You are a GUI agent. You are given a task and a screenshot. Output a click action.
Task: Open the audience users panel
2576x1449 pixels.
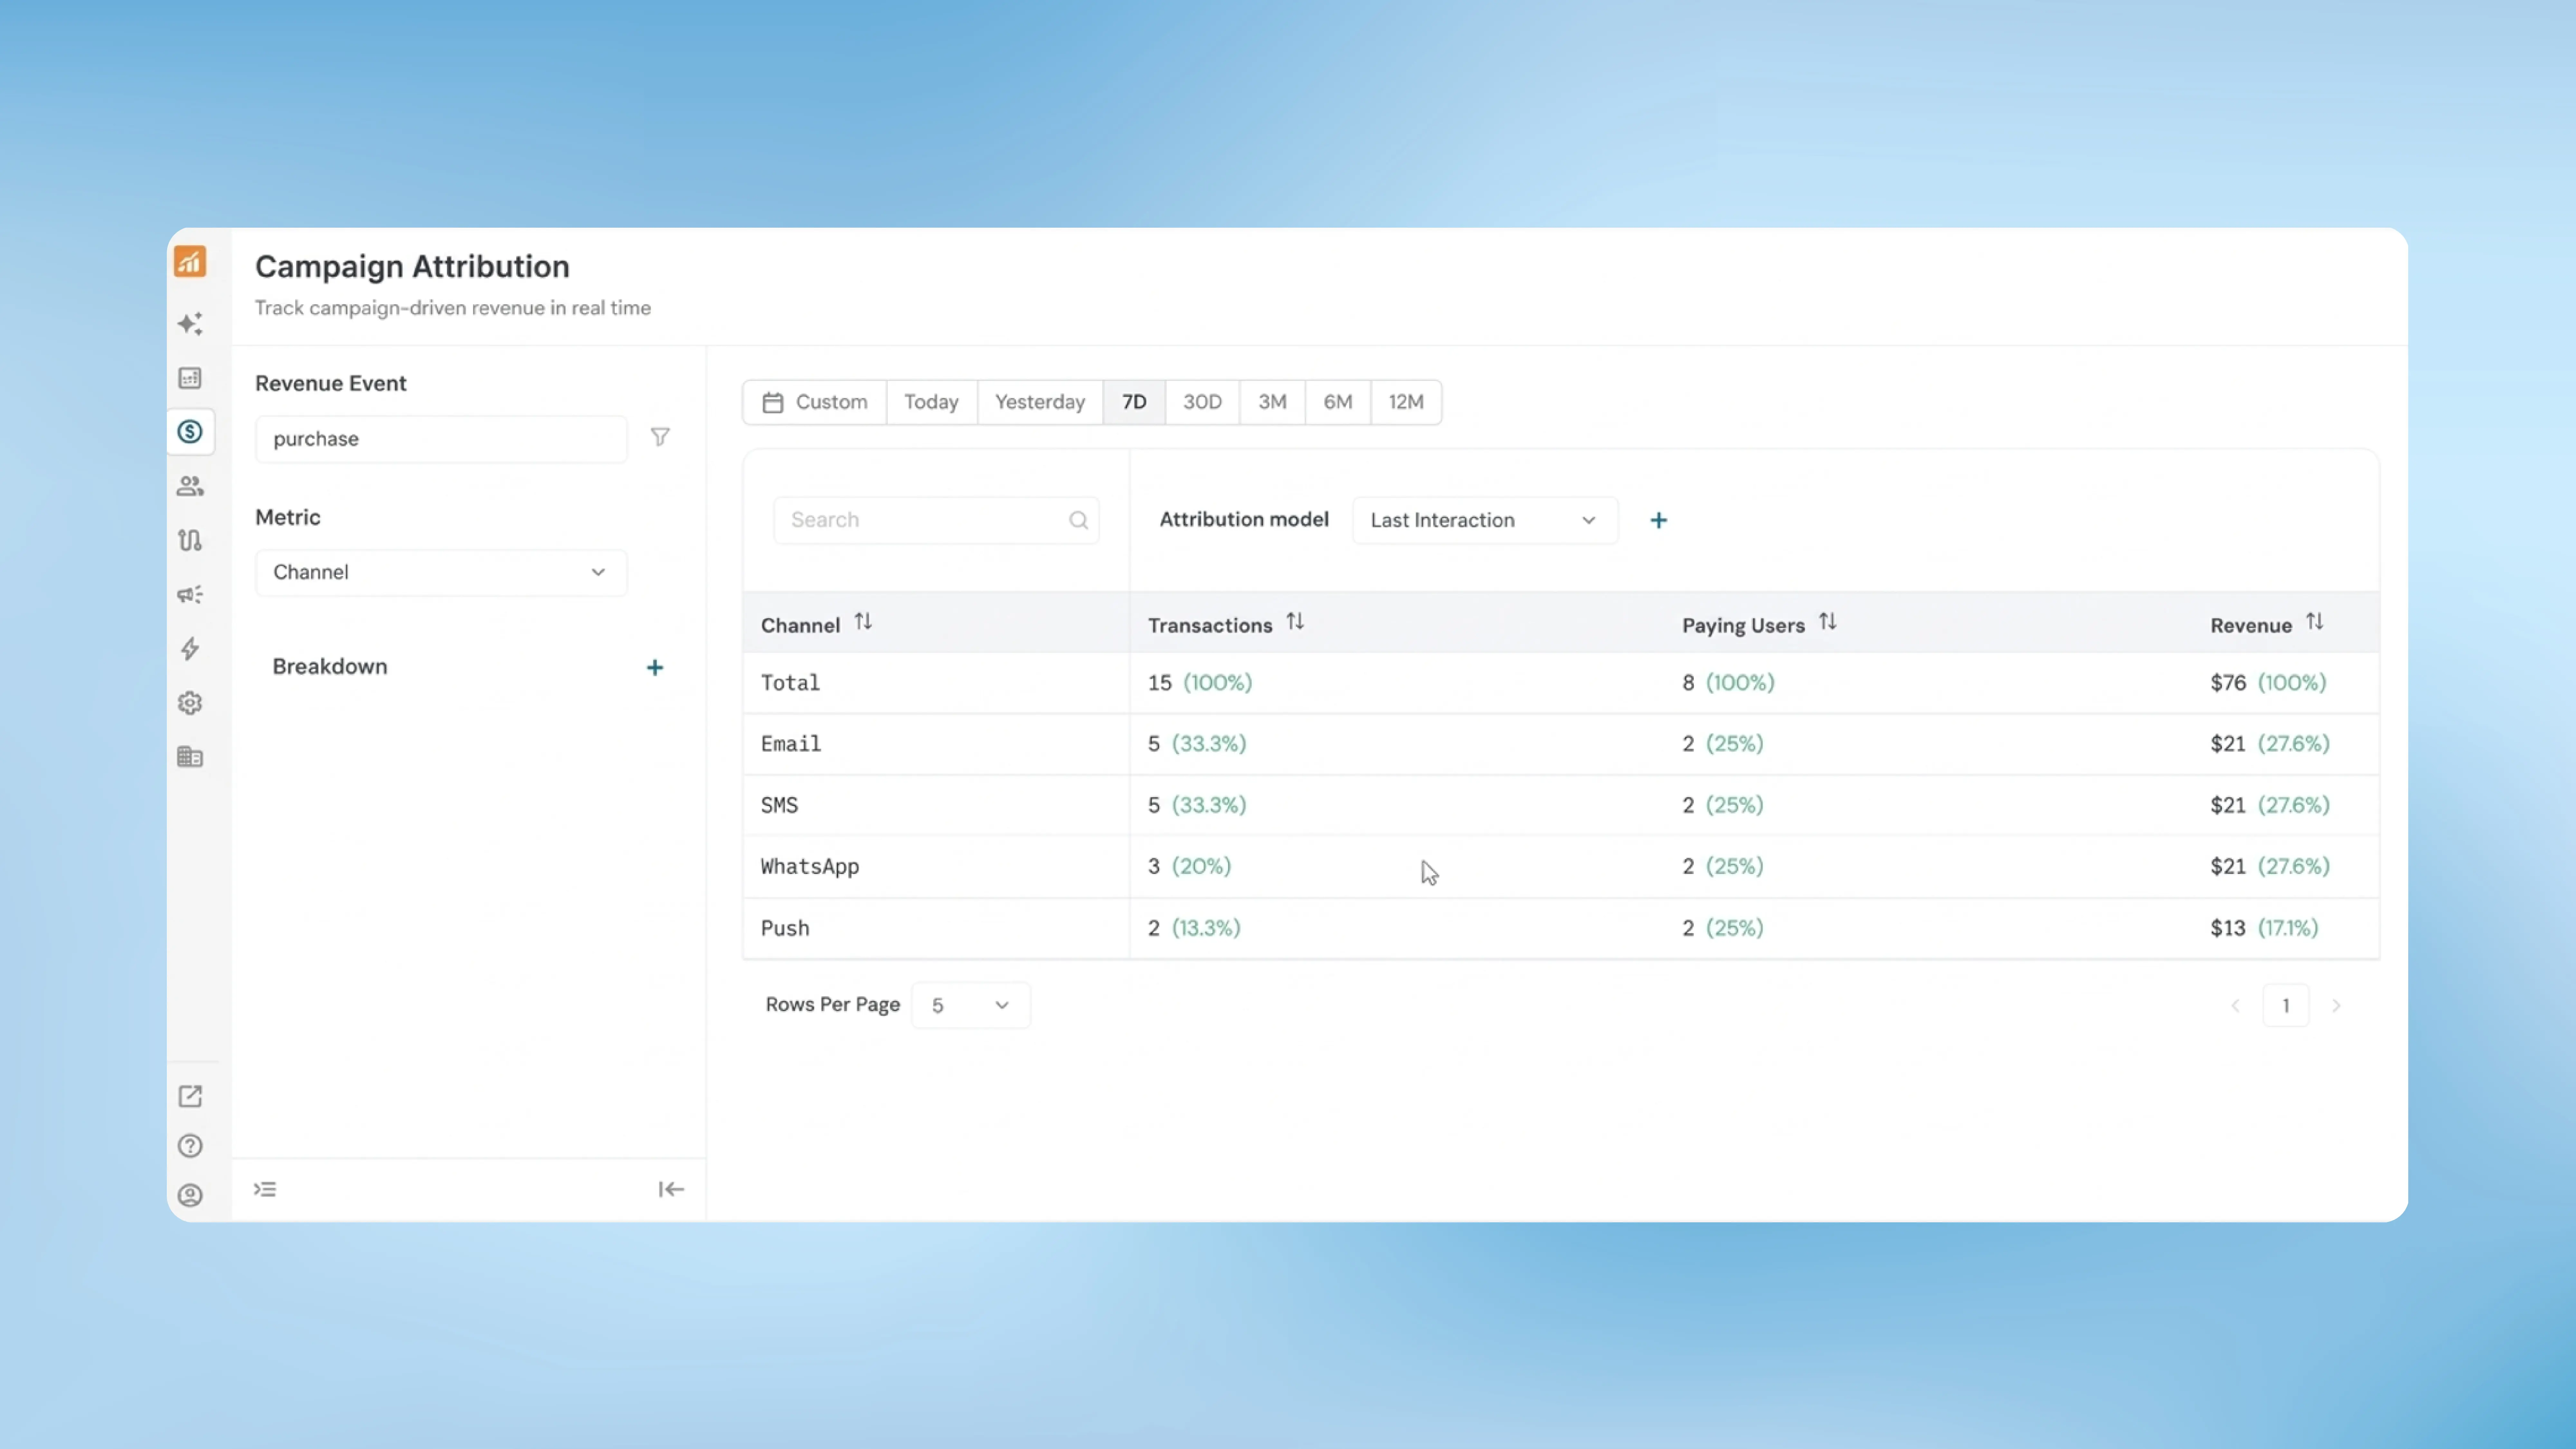(x=190, y=486)
